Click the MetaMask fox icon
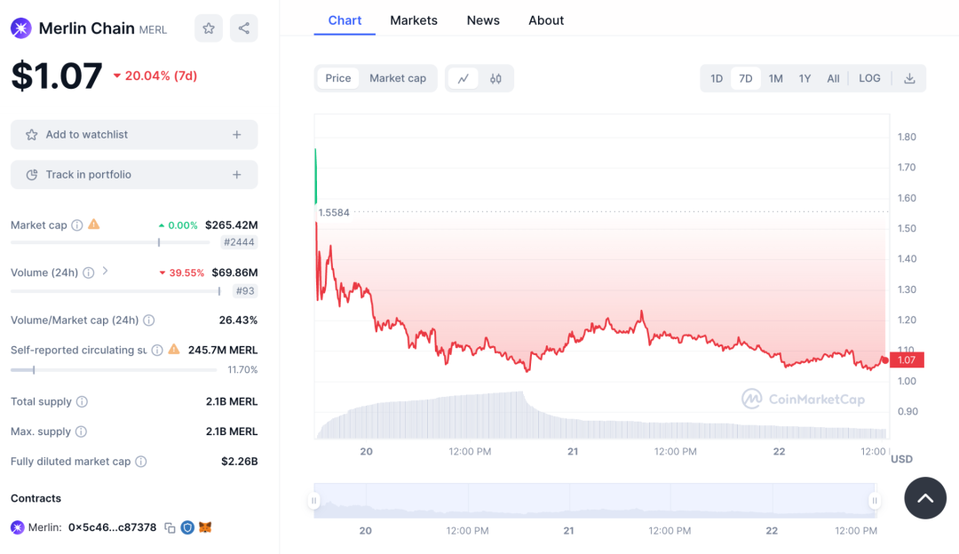 205,527
